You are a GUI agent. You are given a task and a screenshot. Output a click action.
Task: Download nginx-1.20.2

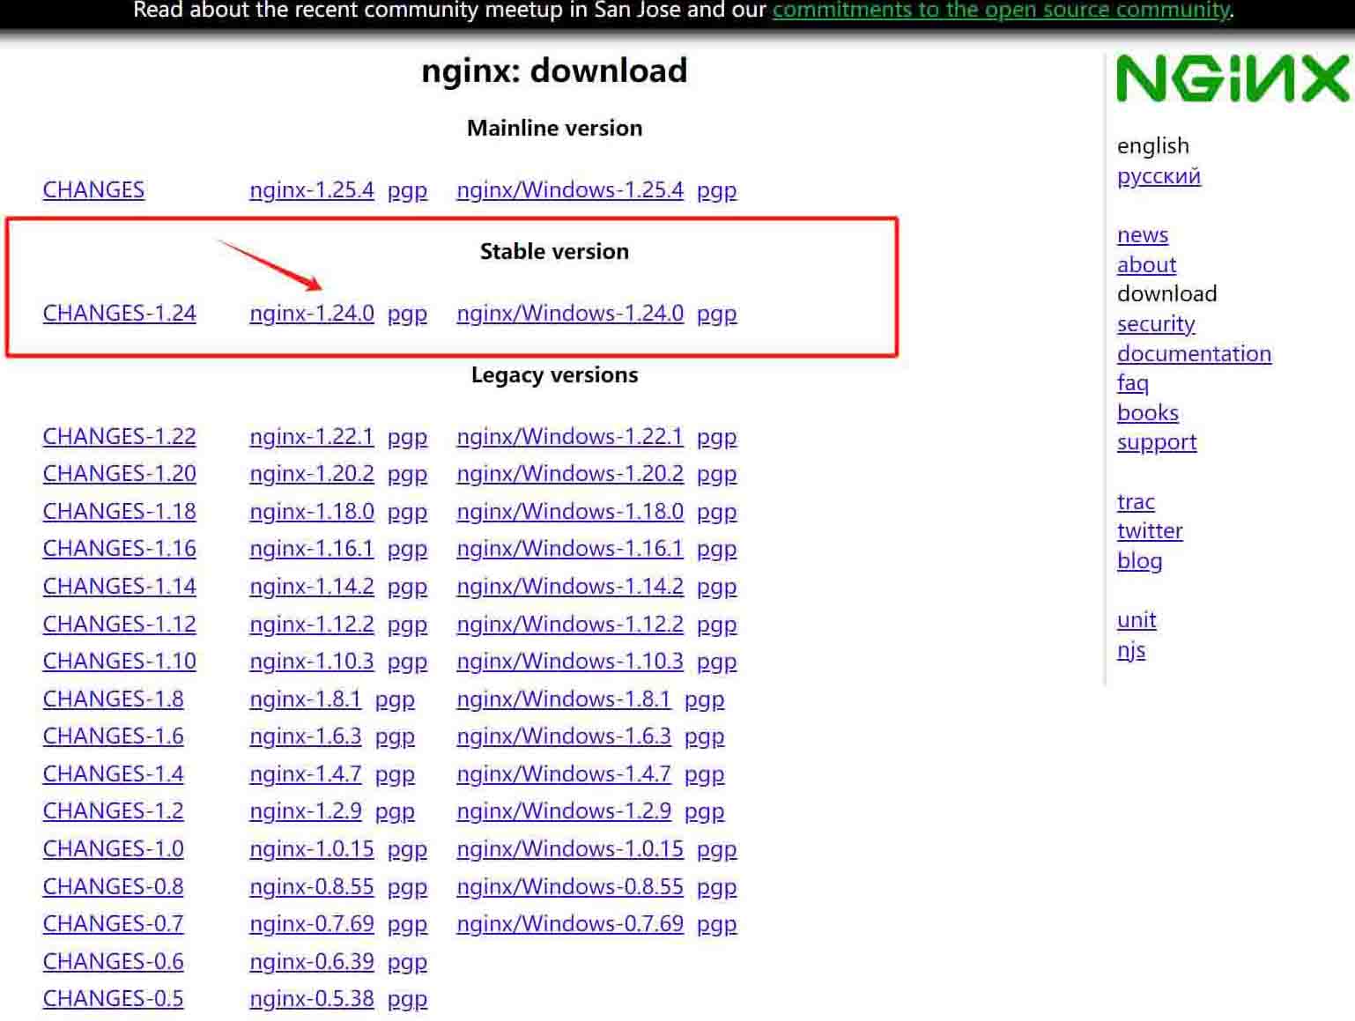point(312,474)
